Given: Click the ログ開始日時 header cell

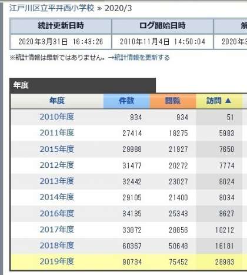Looking at the screenshot, I should [x=162, y=26].
